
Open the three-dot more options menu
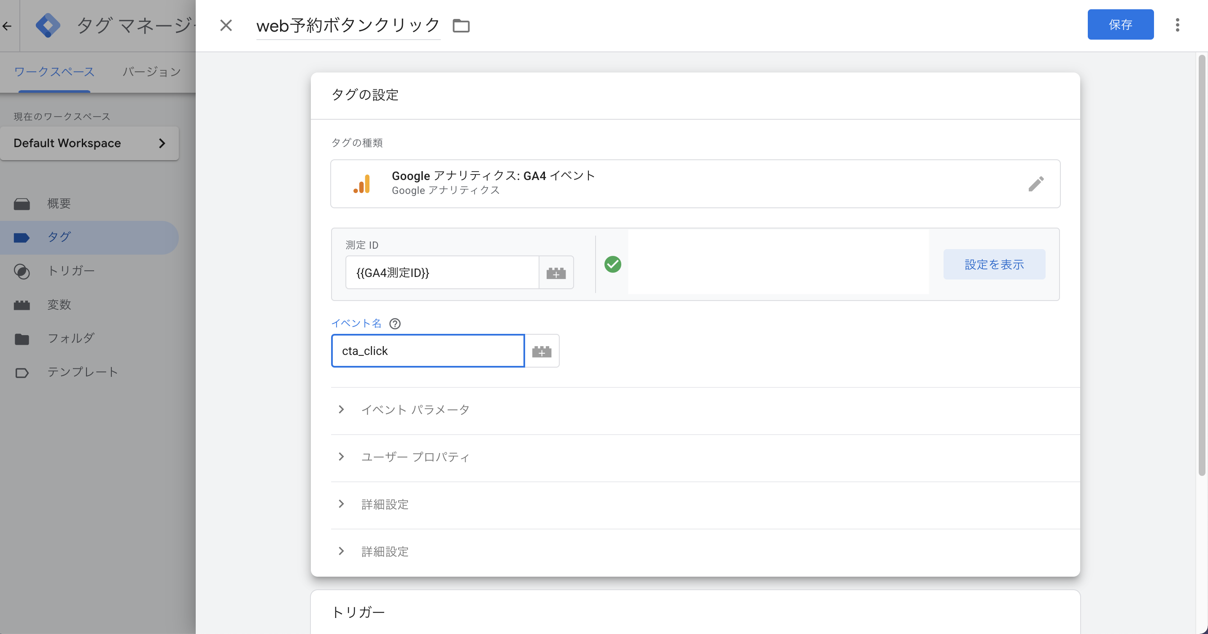pyautogui.click(x=1177, y=25)
